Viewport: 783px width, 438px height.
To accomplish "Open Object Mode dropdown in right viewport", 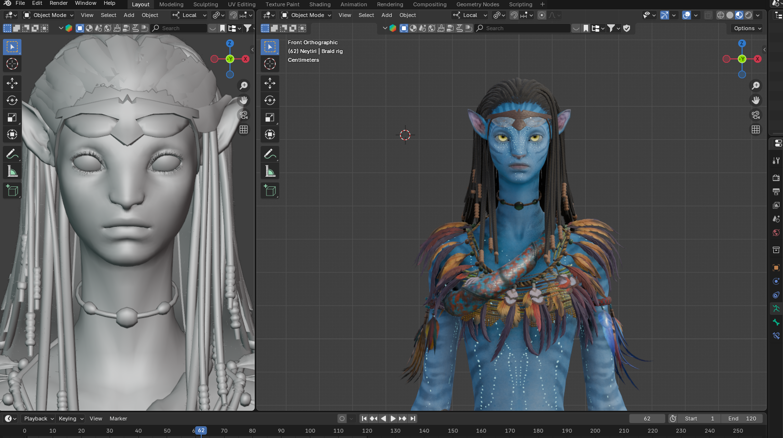I will pyautogui.click(x=306, y=15).
